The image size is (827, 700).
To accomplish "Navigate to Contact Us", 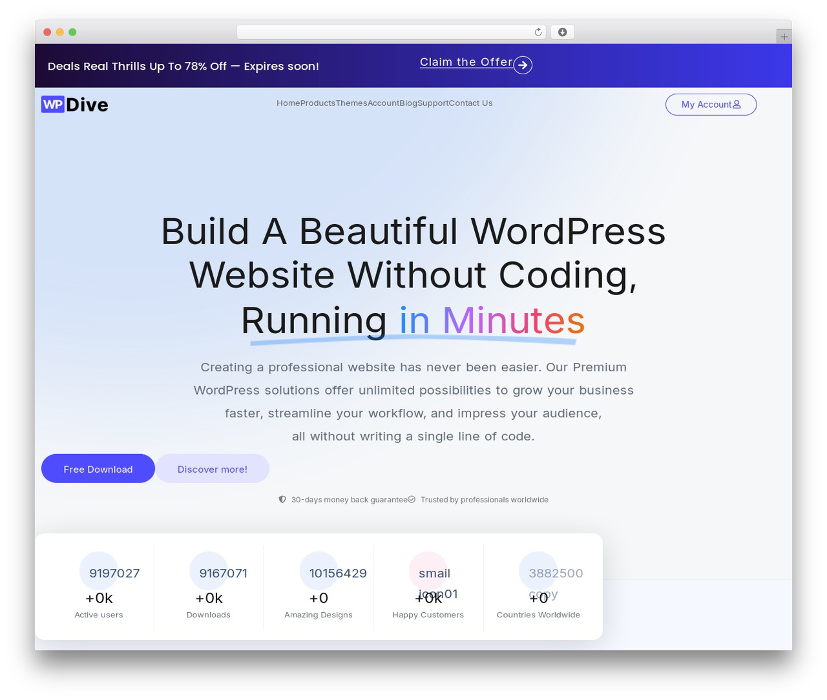I will point(470,103).
